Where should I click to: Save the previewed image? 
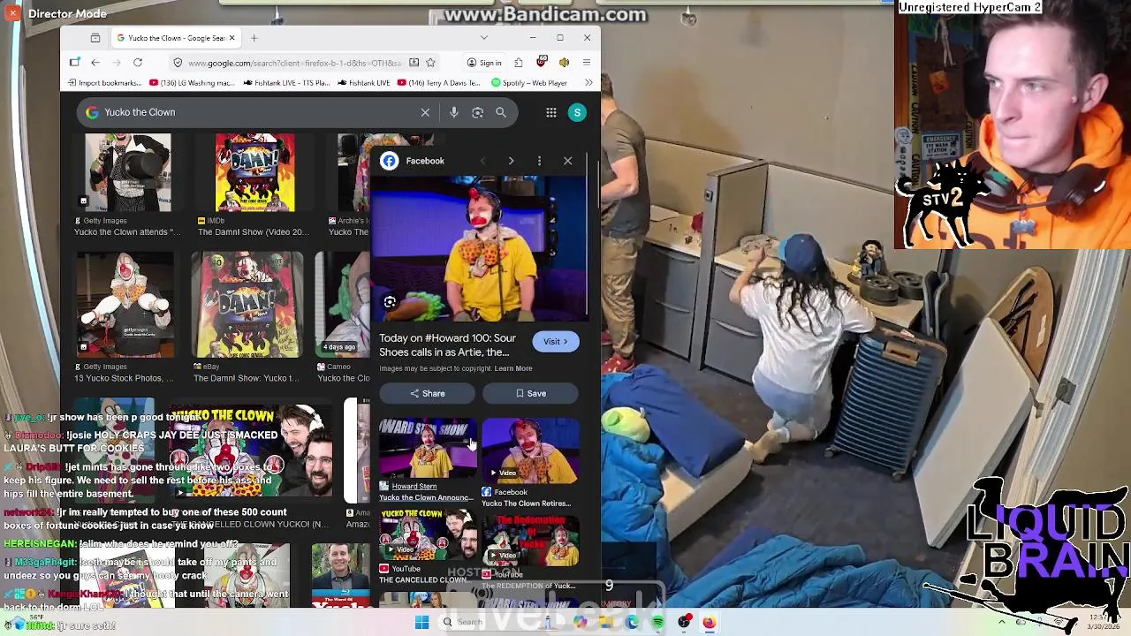point(530,393)
